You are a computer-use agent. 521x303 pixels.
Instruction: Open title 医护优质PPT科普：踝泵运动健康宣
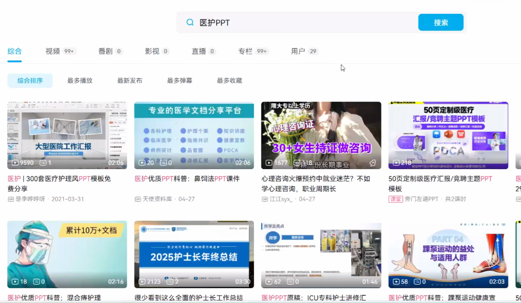442,298
